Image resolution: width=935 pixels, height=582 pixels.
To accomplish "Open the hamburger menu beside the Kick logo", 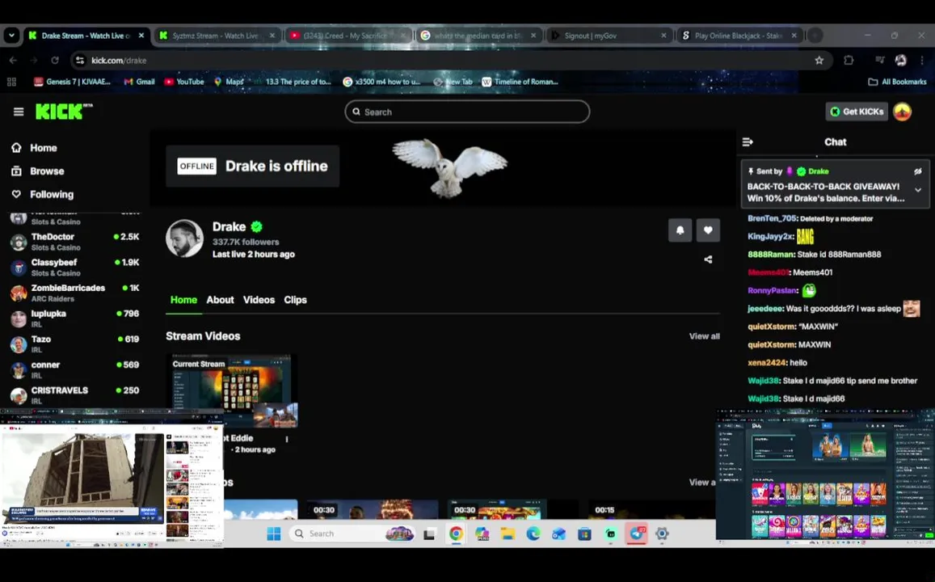I will point(19,112).
